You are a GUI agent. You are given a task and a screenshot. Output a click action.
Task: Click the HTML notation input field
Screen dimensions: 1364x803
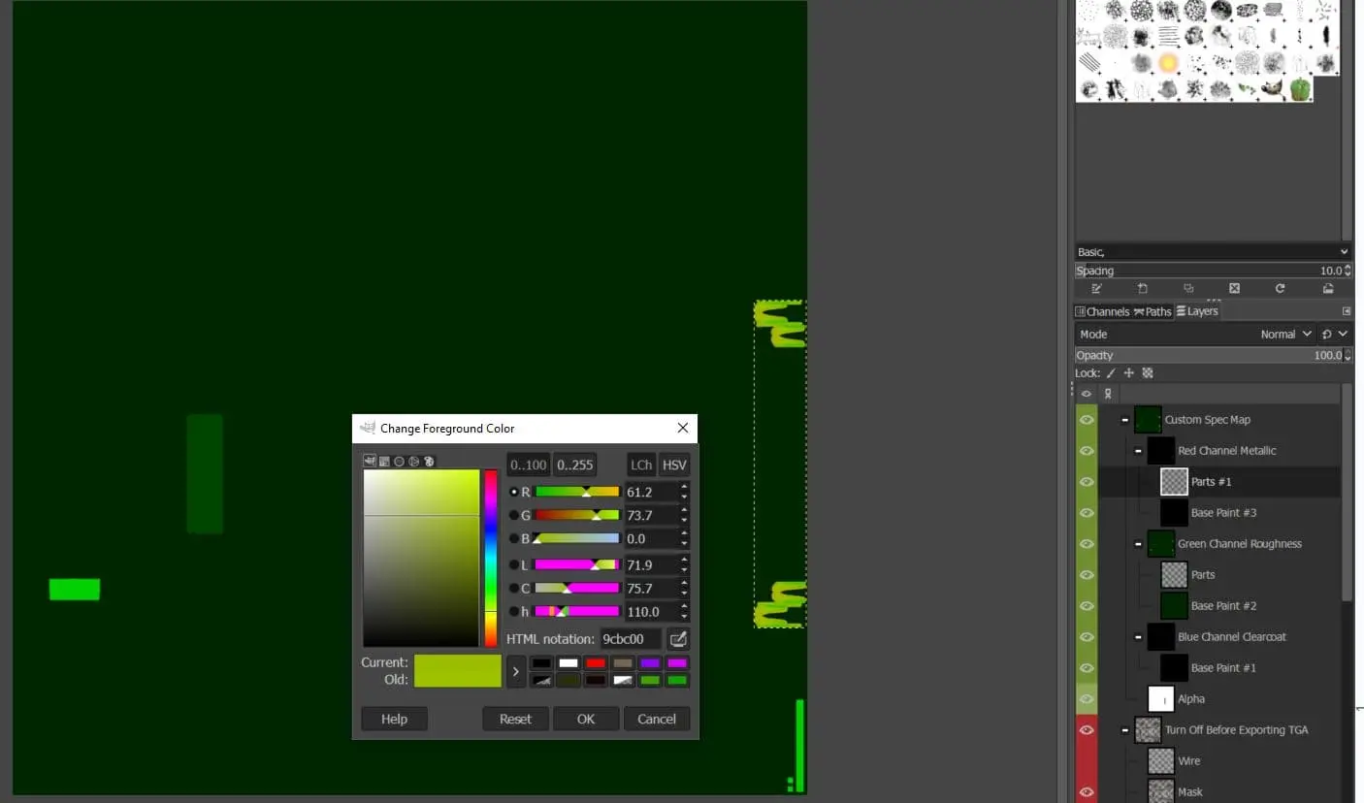(x=630, y=639)
